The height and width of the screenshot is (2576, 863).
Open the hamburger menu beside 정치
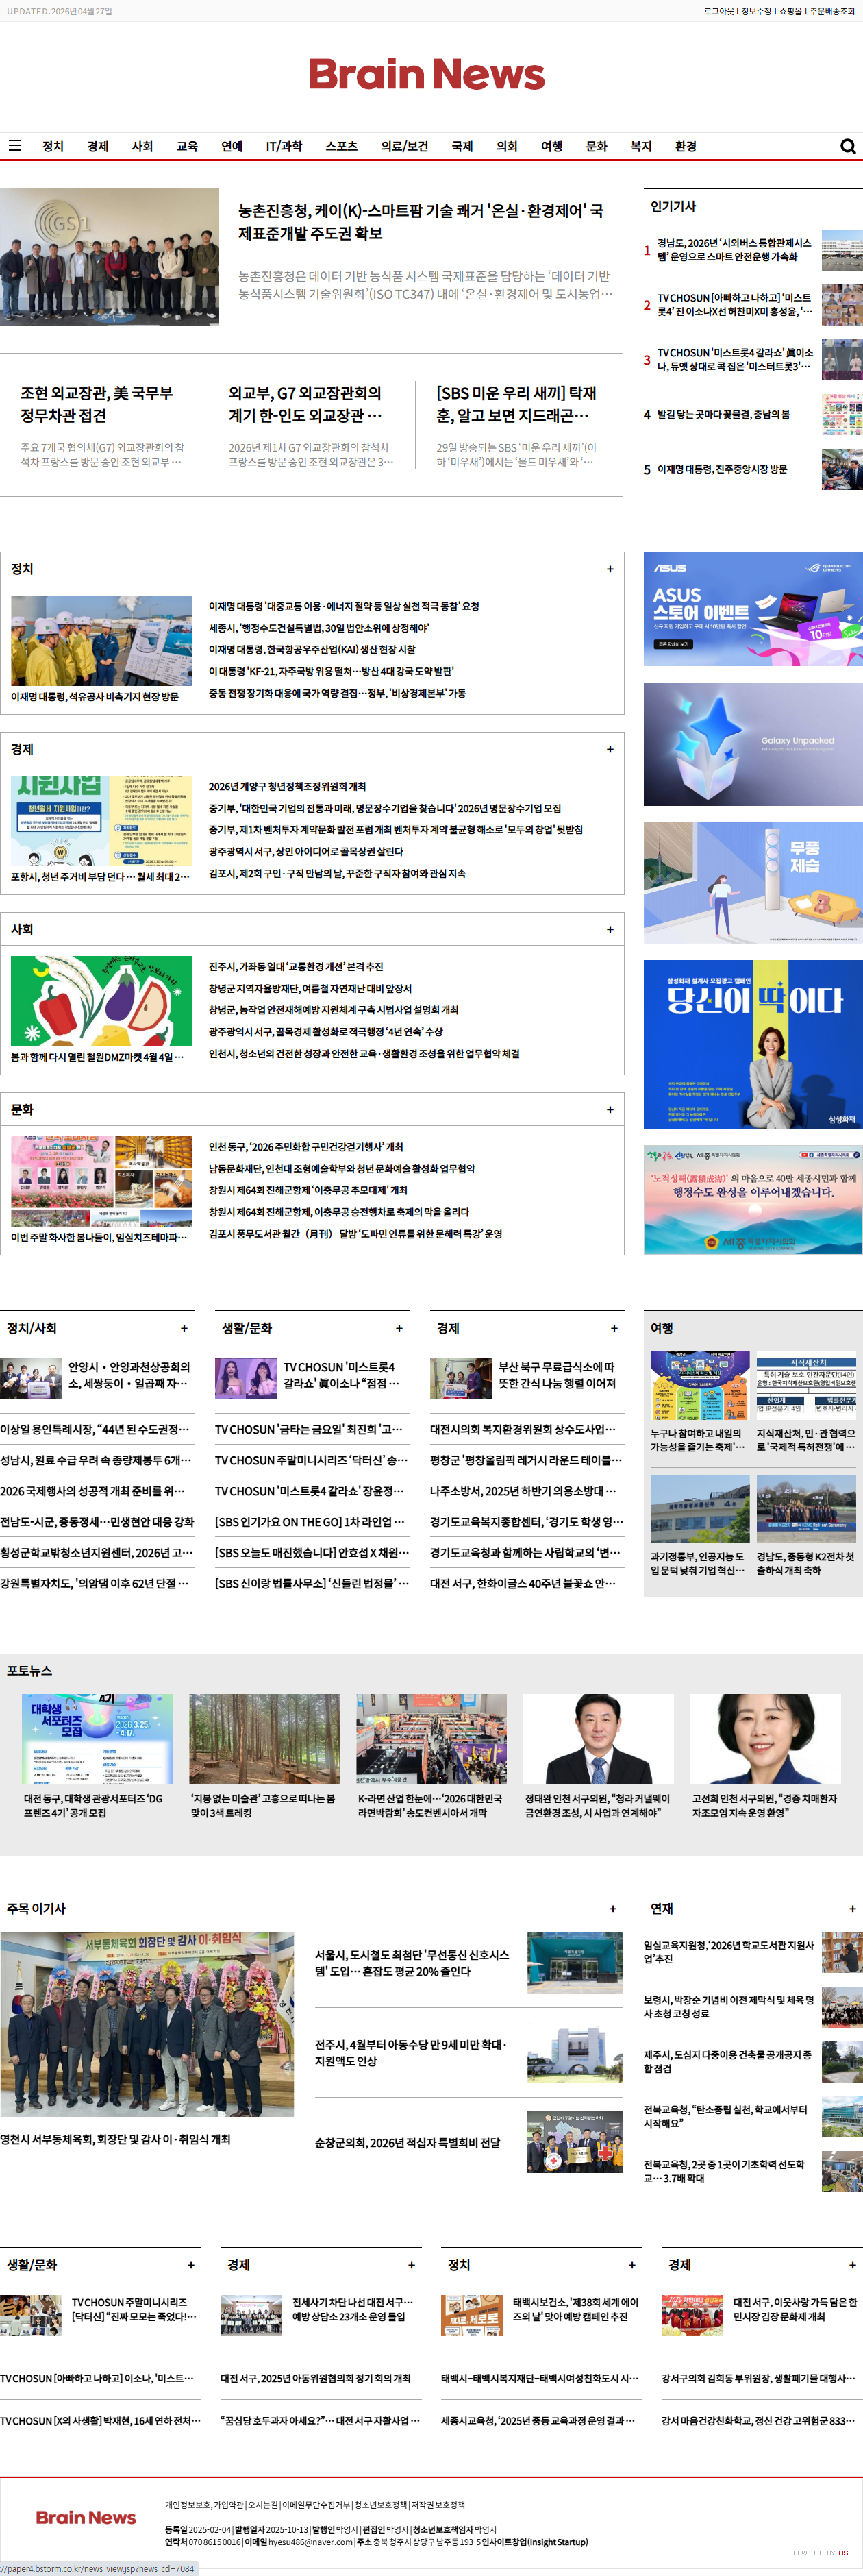pyautogui.click(x=15, y=146)
